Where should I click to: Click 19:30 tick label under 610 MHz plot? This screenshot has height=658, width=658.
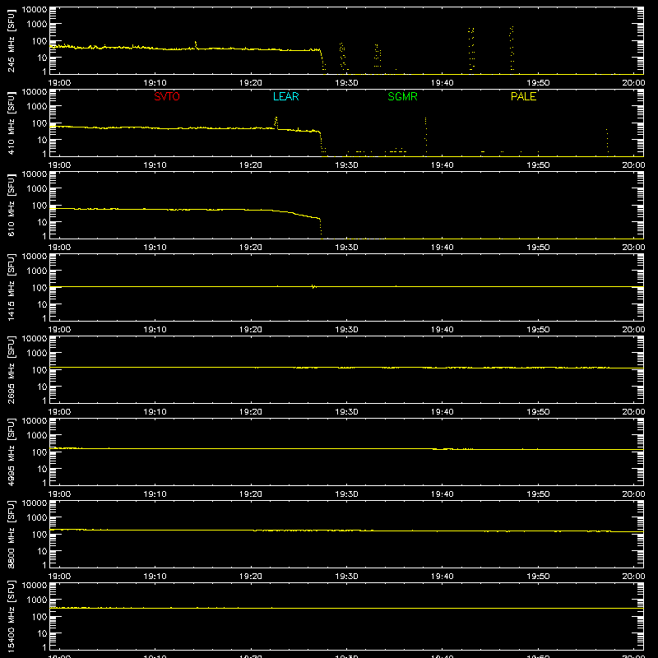(x=346, y=248)
